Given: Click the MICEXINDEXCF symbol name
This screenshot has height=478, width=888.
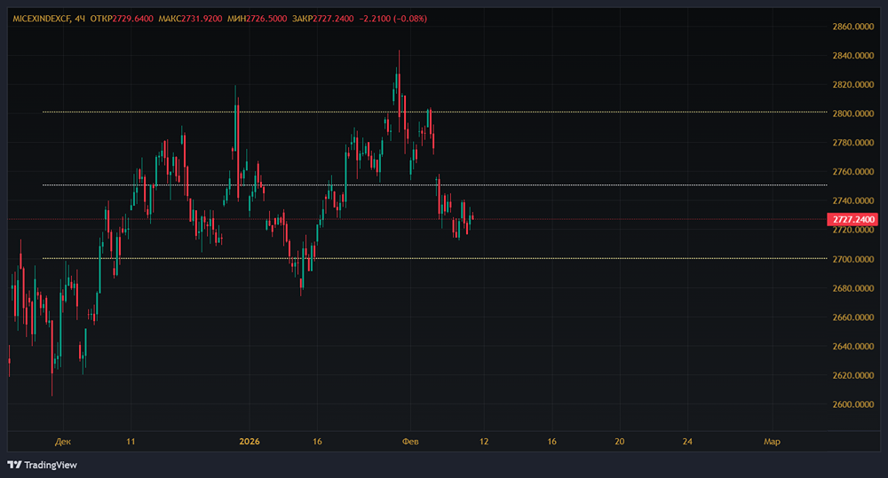Looking at the screenshot, I should [x=42, y=19].
